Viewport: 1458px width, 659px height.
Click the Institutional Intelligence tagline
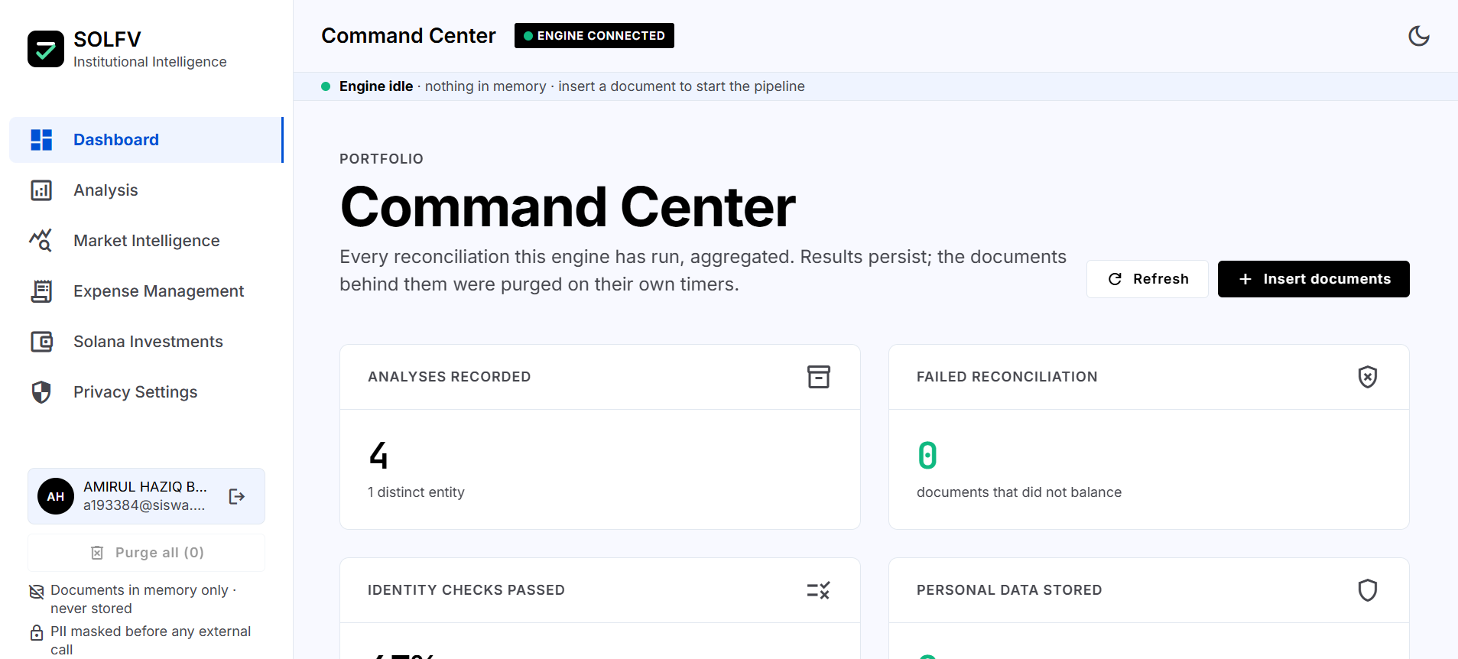(150, 62)
